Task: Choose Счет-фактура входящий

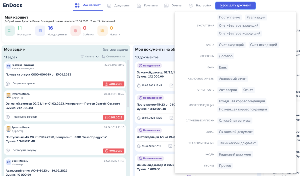Action: [x=238, y=25]
